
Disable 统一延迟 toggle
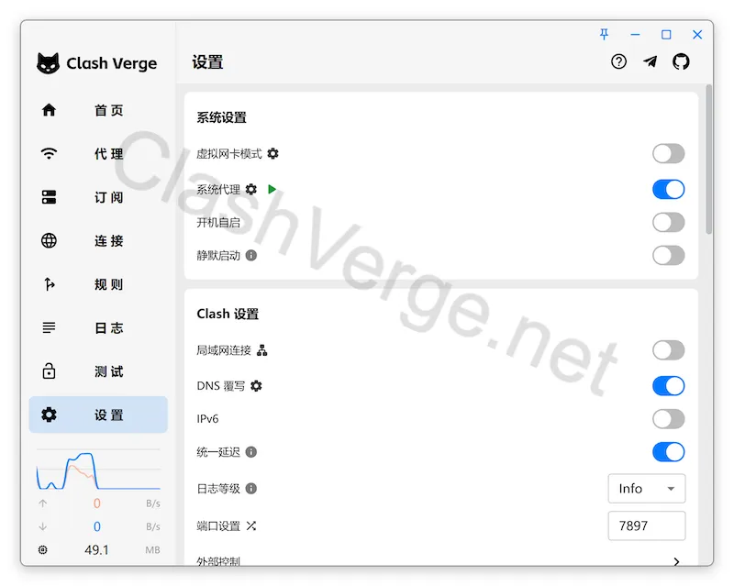tap(669, 452)
